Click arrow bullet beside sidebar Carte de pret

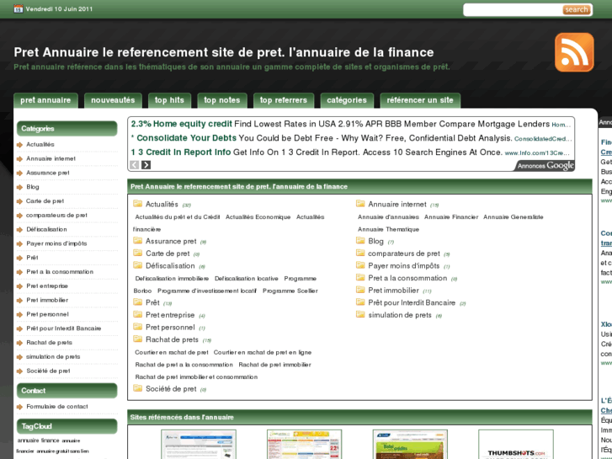[x=19, y=201]
